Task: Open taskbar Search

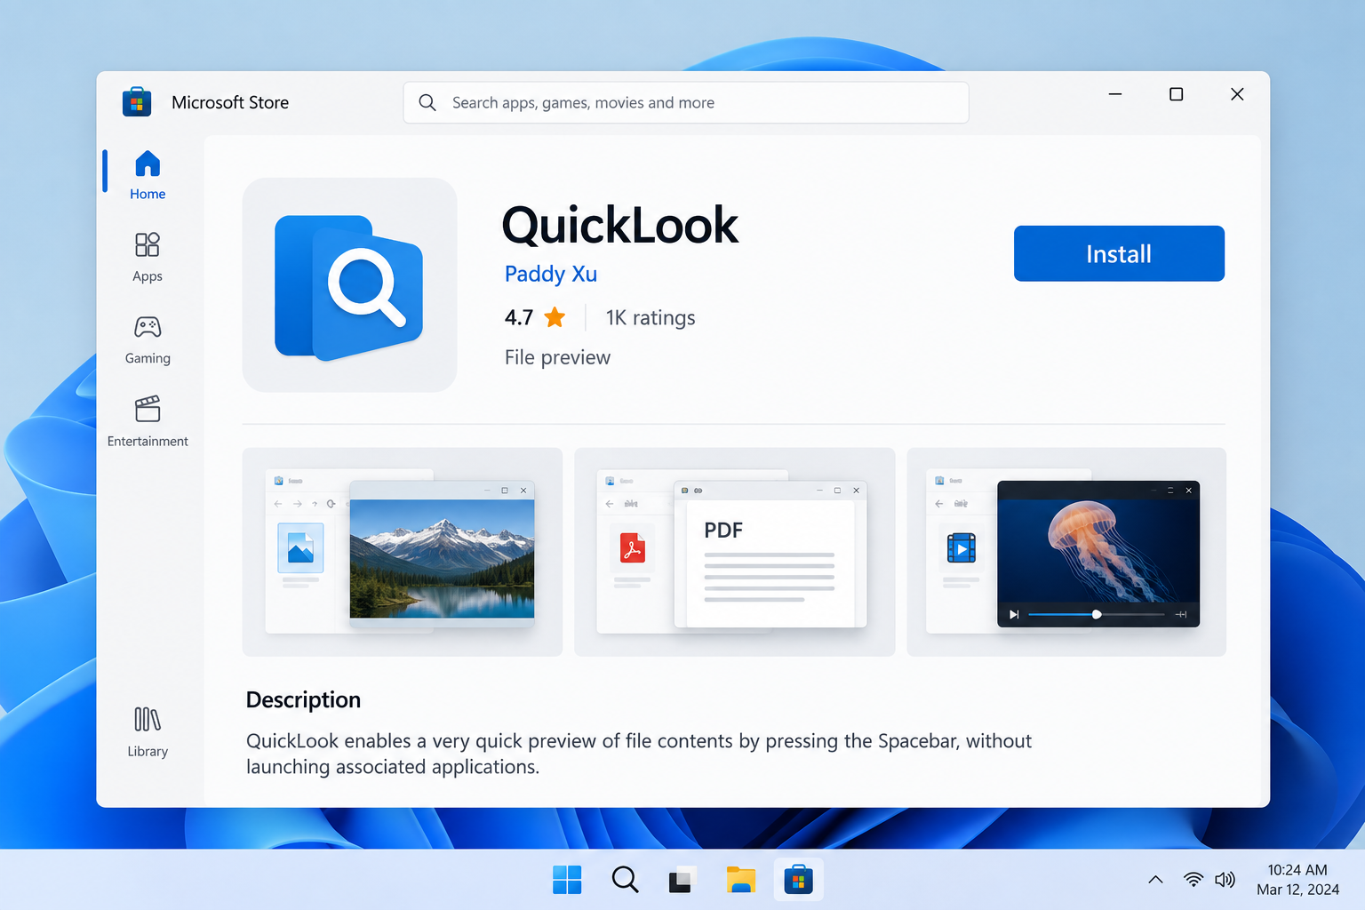Action: [625, 880]
